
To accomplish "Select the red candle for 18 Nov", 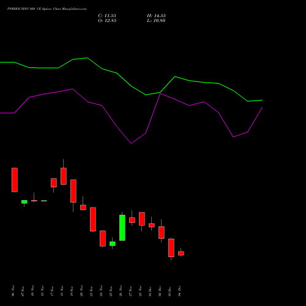I will (x=64, y=176).
